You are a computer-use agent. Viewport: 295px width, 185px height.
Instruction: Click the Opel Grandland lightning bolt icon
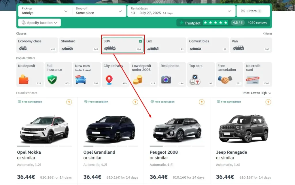coord(135,102)
